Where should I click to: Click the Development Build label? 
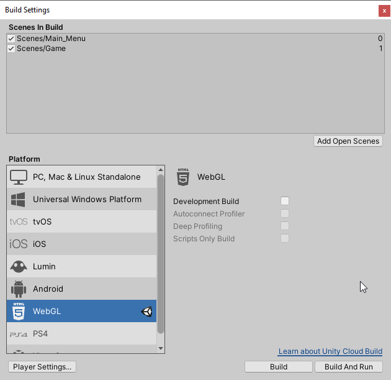[206, 202]
